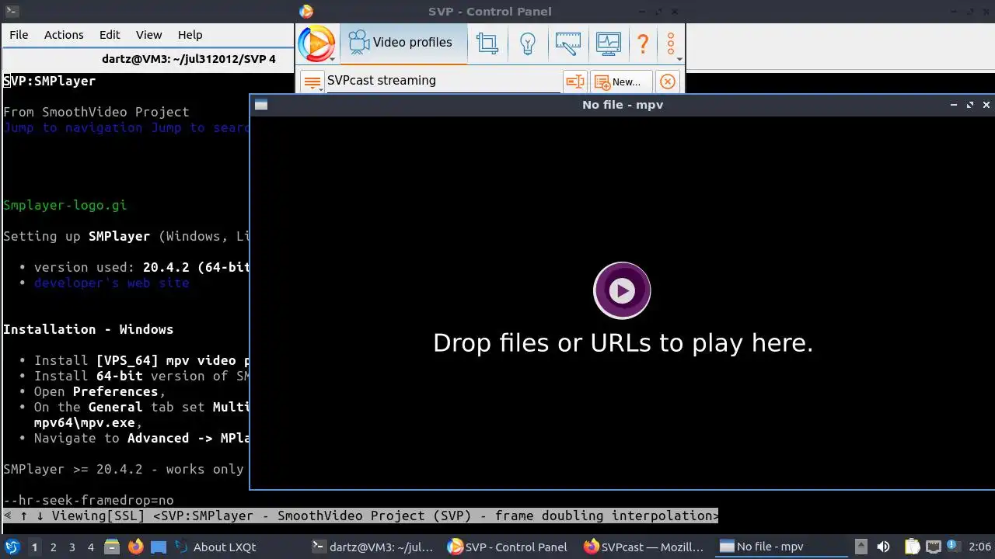The image size is (995, 559).
Task: Open the SVP help question mark
Action: coord(643,43)
